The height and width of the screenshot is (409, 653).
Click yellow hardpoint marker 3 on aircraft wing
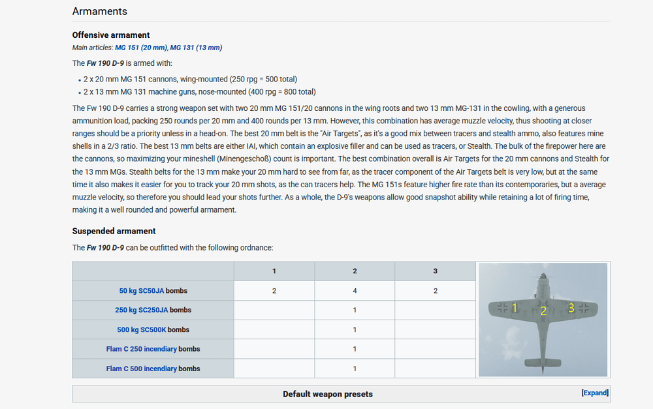[571, 307]
